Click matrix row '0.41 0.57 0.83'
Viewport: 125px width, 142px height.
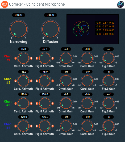click(105, 23)
